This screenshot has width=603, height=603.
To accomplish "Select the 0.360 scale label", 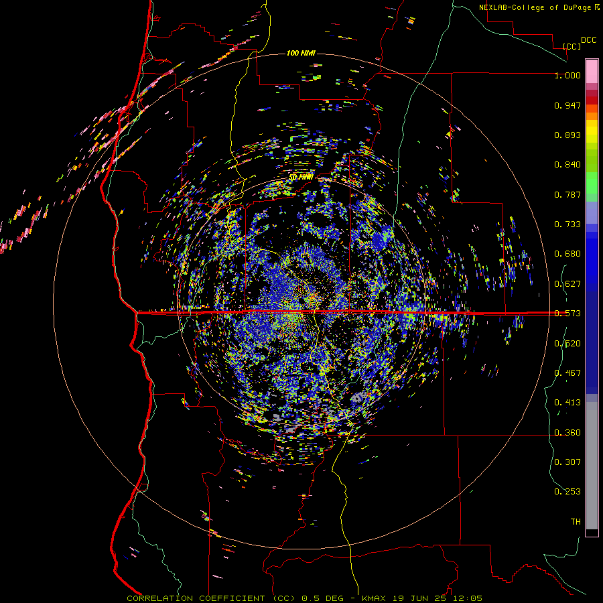I will (567, 433).
